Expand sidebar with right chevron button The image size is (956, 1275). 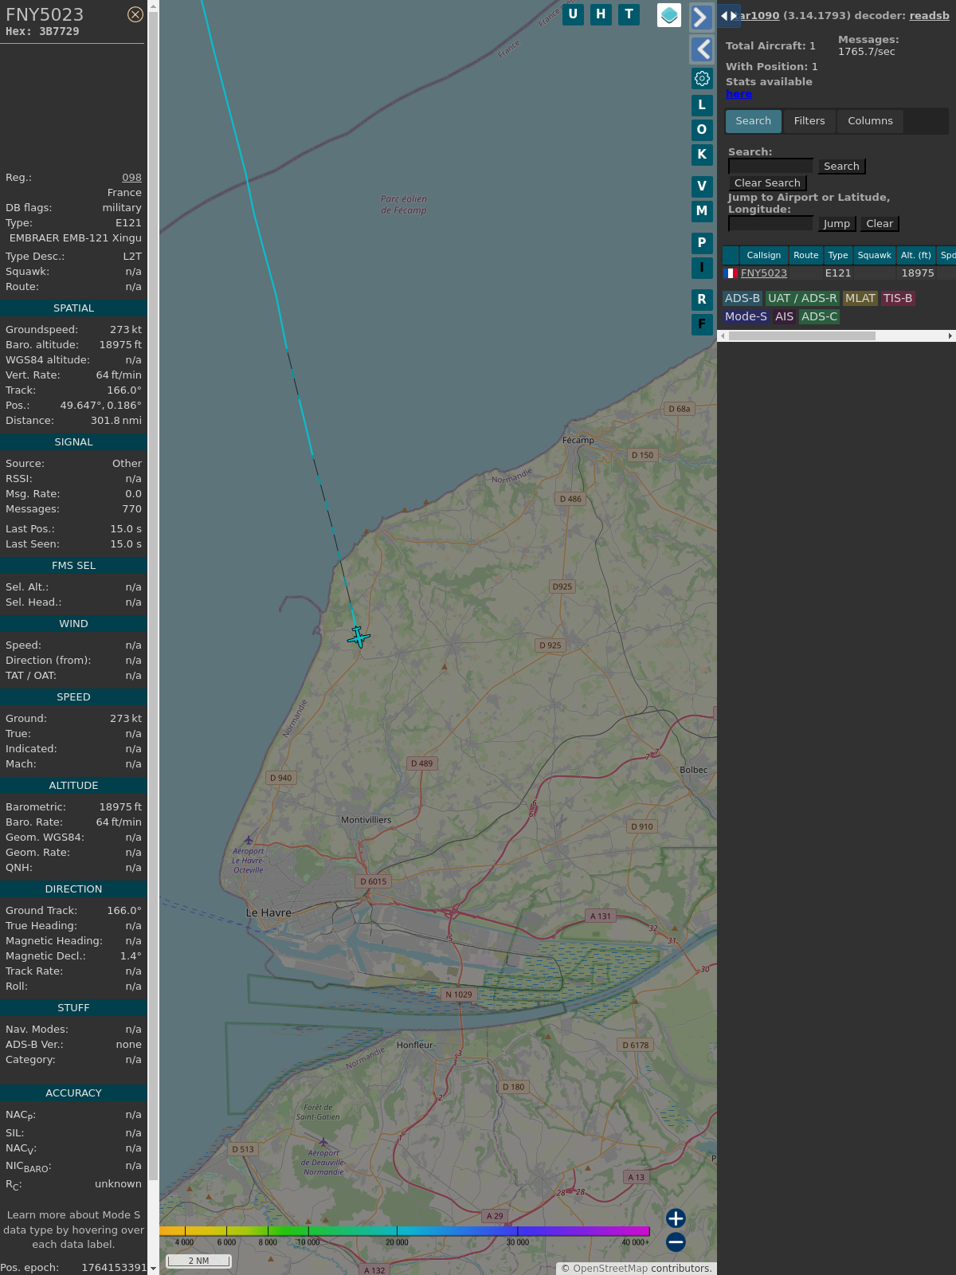point(701,18)
